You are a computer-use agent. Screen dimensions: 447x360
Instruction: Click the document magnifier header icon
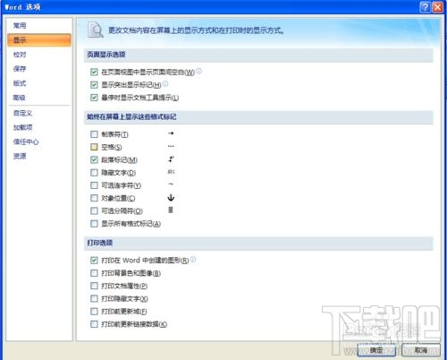[x=96, y=30]
